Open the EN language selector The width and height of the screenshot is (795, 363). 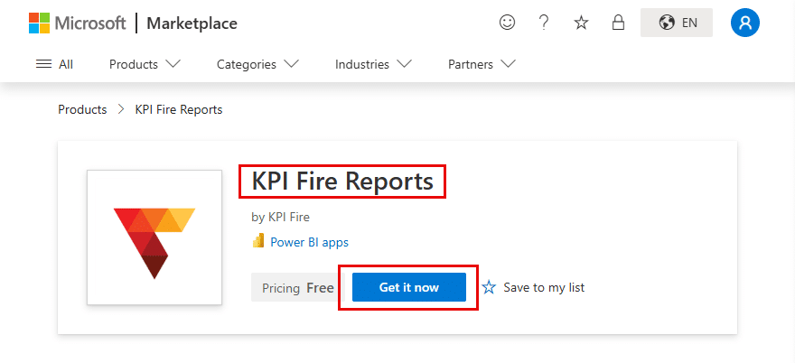click(677, 23)
